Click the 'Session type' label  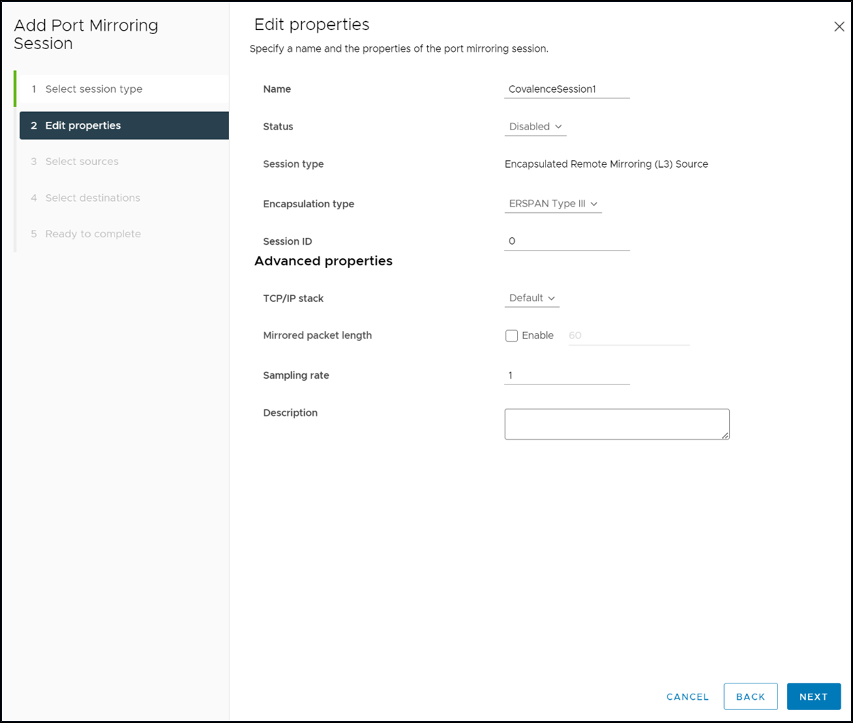tap(293, 164)
